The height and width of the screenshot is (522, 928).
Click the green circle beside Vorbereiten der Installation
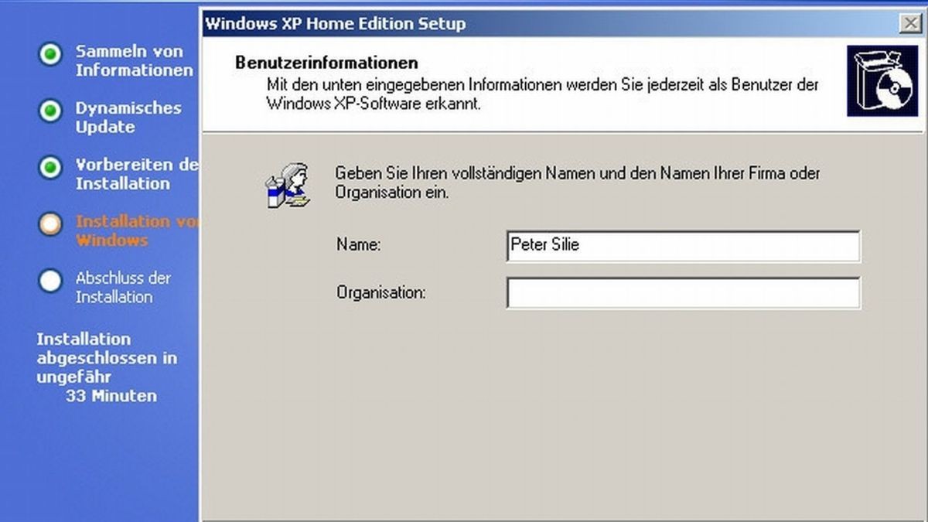49,168
